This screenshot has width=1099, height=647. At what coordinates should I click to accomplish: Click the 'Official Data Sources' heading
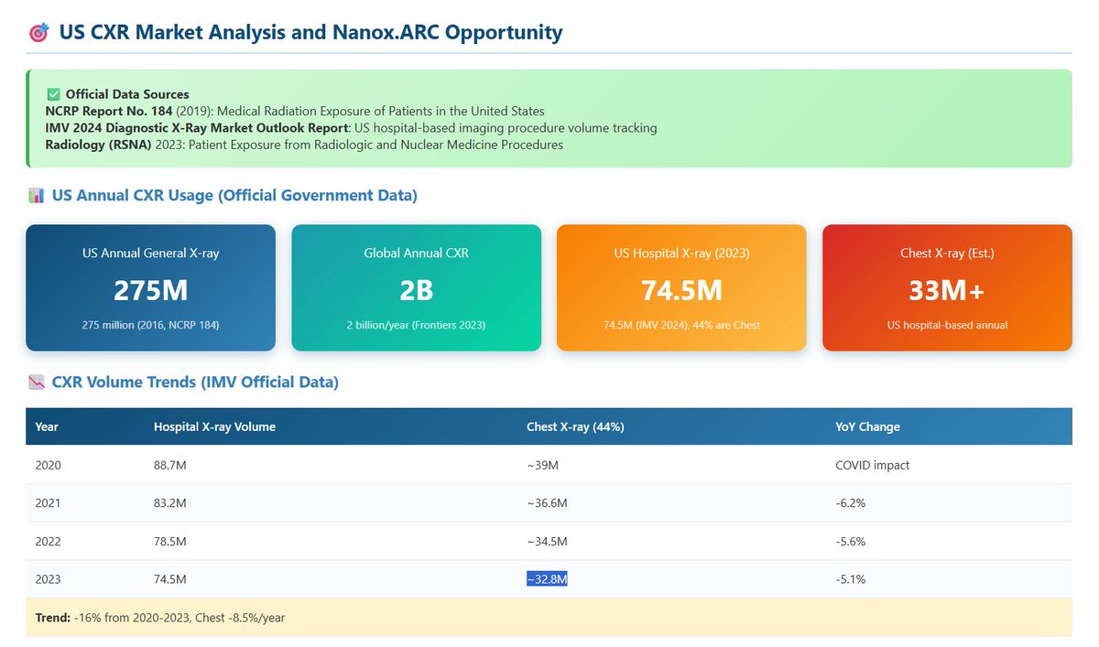click(127, 94)
